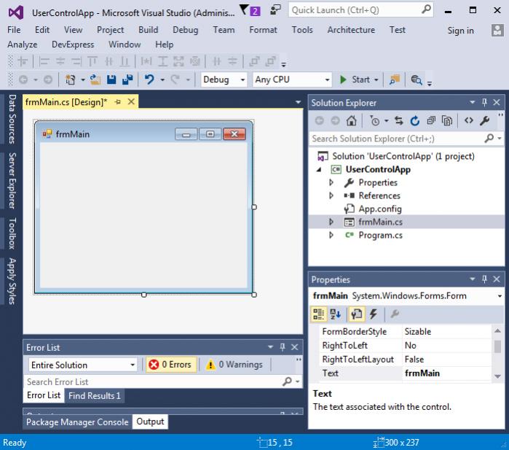Open the Apply Styles side panel

pyautogui.click(x=12, y=282)
